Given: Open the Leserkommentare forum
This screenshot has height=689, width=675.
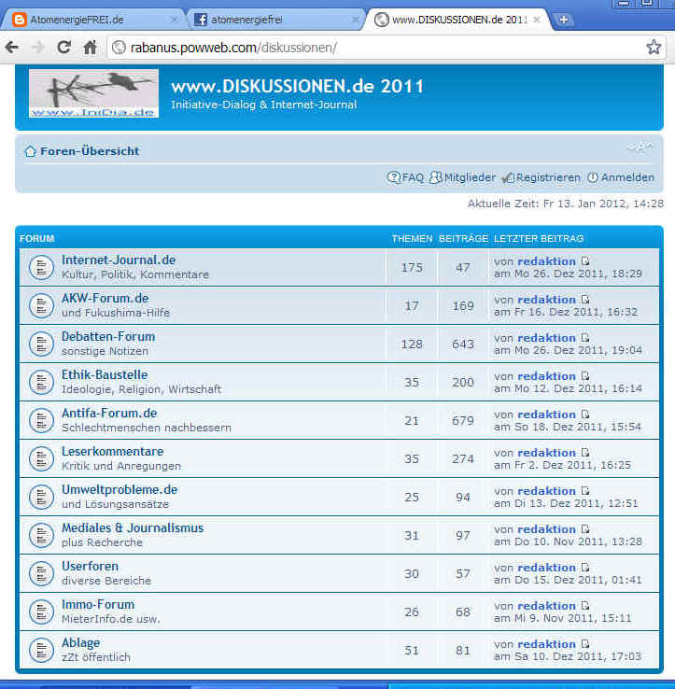Looking at the screenshot, I should coord(112,451).
